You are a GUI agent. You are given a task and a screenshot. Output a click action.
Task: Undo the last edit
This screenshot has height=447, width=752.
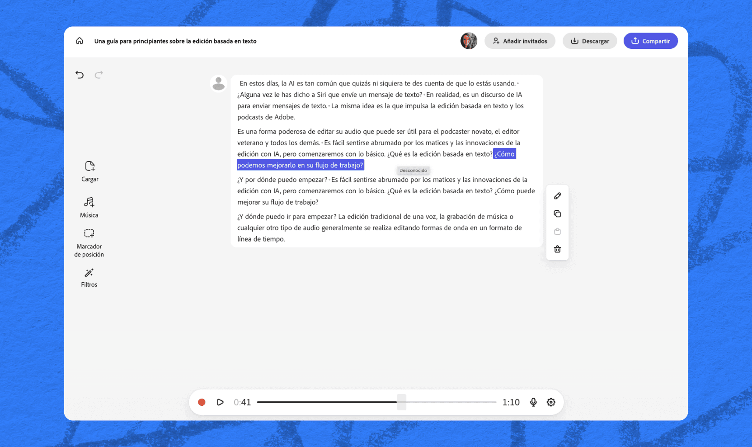coord(80,75)
